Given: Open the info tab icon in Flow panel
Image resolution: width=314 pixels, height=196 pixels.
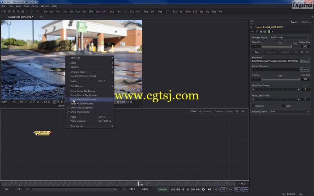Looking at the screenshot, I should tap(237, 112).
